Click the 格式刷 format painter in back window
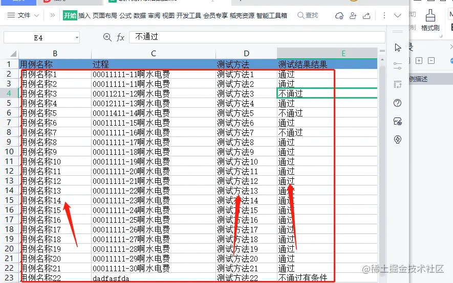The height and width of the screenshot is (283, 453). point(430,20)
